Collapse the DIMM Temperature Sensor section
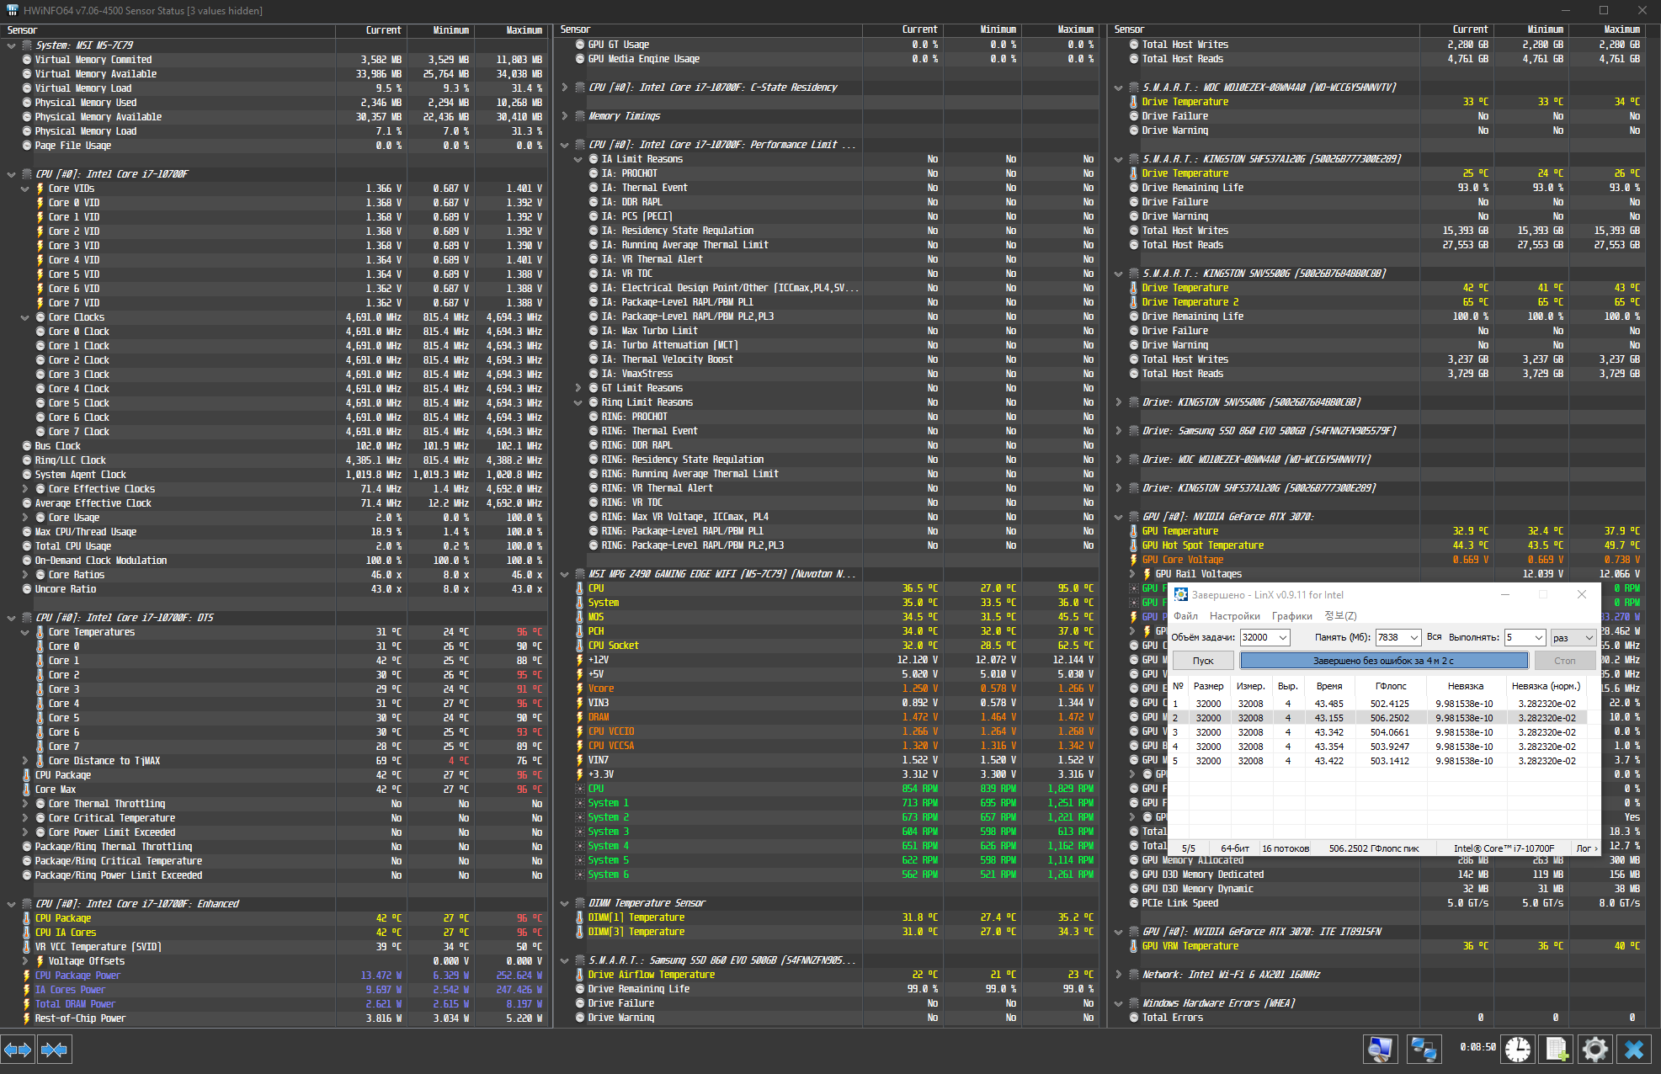 tap(565, 903)
